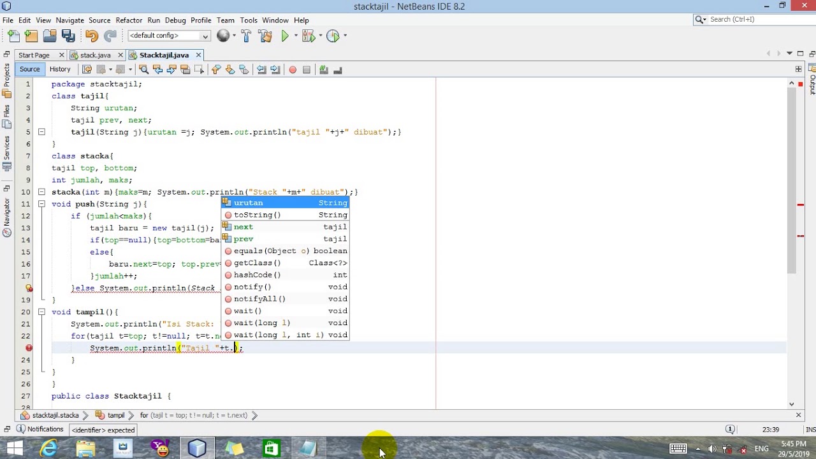Click the Open Project folder icon
This screenshot has height=459, width=816.
(50, 36)
